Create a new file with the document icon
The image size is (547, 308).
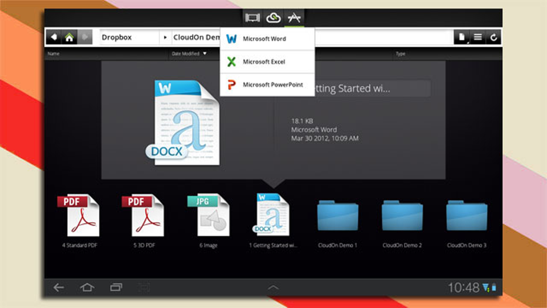point(462,37)
